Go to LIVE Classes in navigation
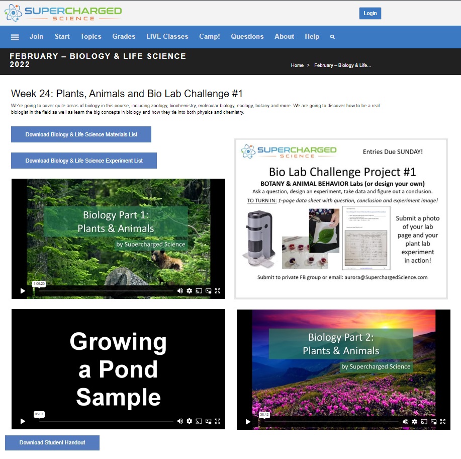 pyautogui.click(x=167, y=37)
